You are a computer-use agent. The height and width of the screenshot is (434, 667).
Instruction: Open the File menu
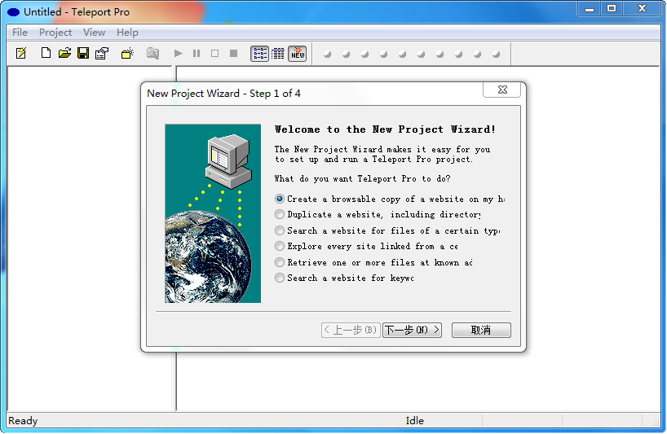(x=20, y=33)
